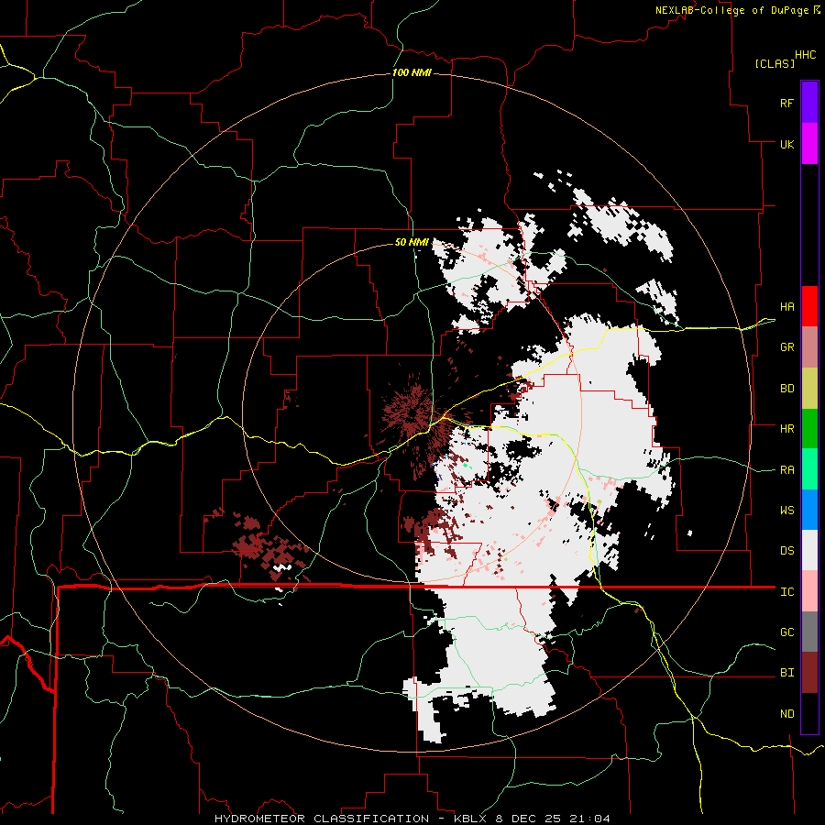Click the HA red legend swatch
This screenshot has width=825, height=825.
tap(809, 306)
